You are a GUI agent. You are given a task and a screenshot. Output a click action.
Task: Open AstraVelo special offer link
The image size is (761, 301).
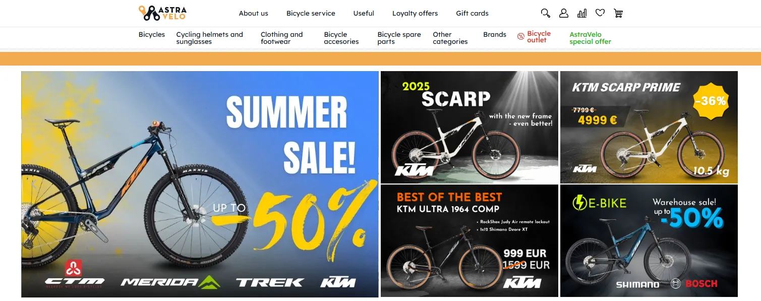tap(590, 38)
